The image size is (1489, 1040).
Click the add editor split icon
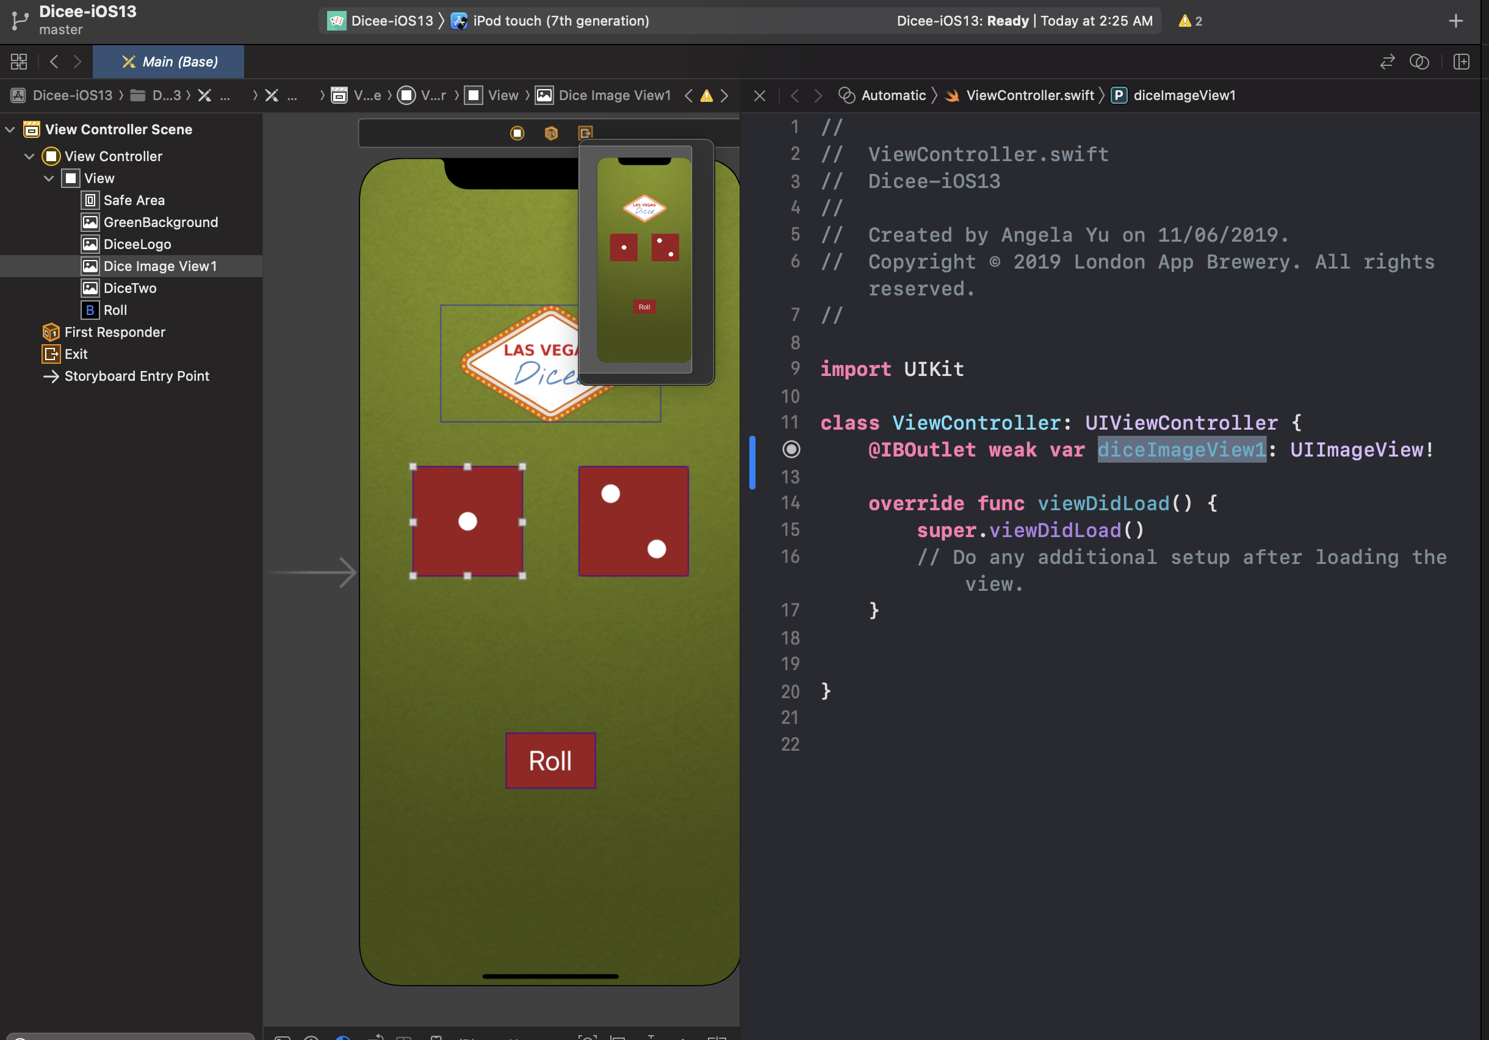pos(1461,62)
